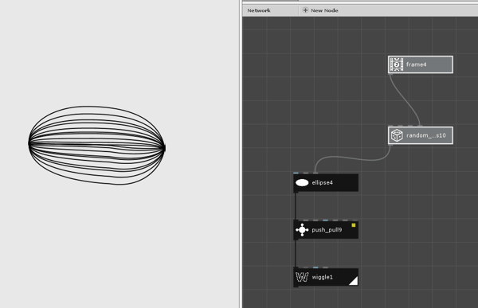This screenshot has width=478, height=308.
Task: Click the New Node button label
Action: point(324,10)
